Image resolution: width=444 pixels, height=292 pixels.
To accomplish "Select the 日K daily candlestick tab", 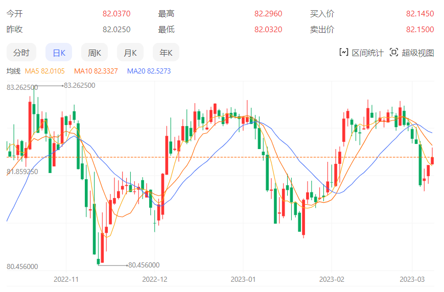I will pos(59,53).
